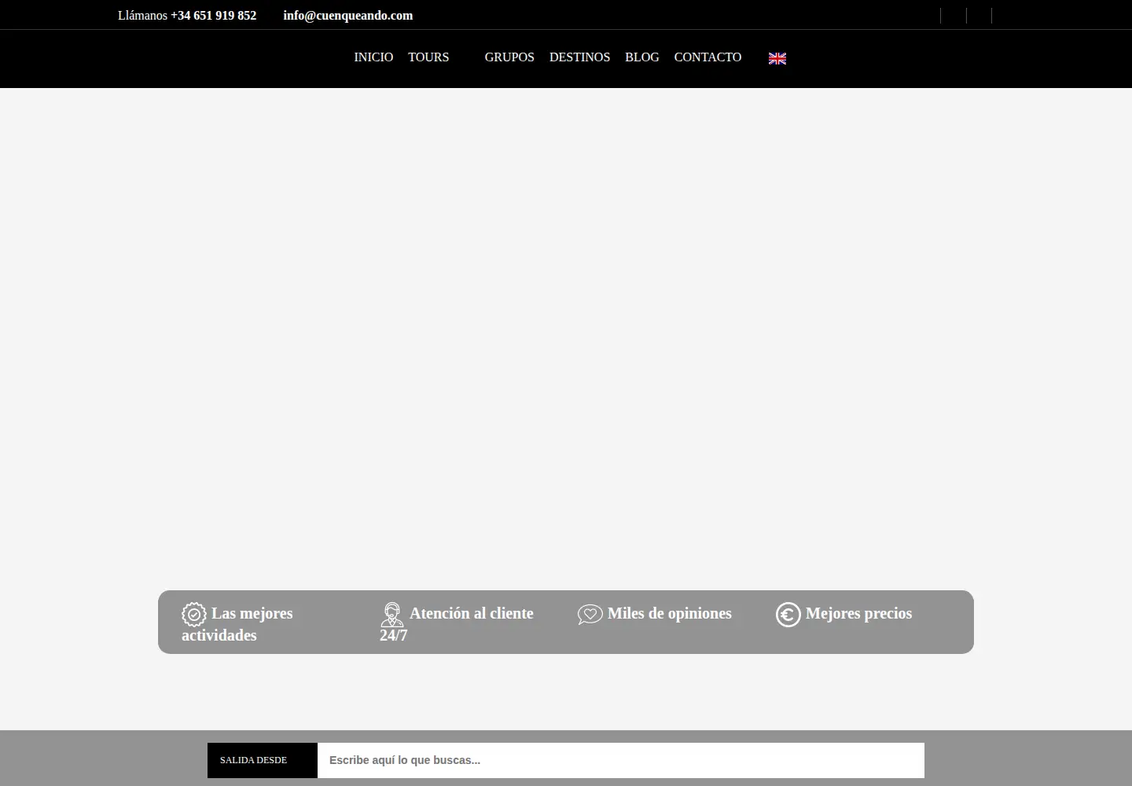Click the euro coin icon for Mejores precios

[x=788, y=615]
